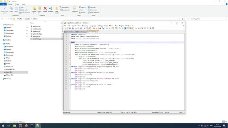Collapse the HTTPError except block fold

click(x=70, y=73)
